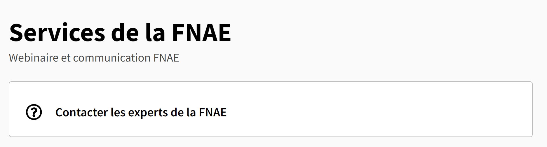Viewport: 547px width, 147px height.
Task: Click the word Webinaire in the subtitle
Action: pos(34,58)
